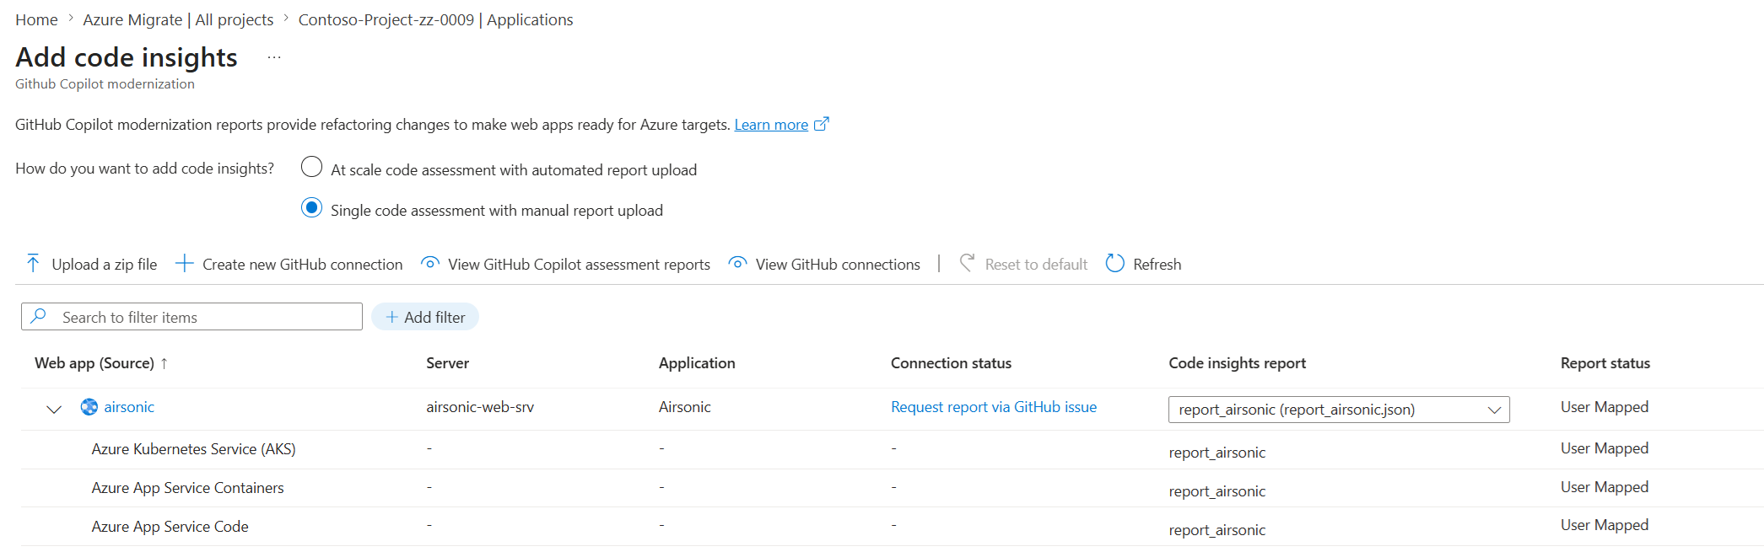
Task: Open Contoso-Project-zz-0009 | Applications breadcrumb
Action: (x=435, y=19)
